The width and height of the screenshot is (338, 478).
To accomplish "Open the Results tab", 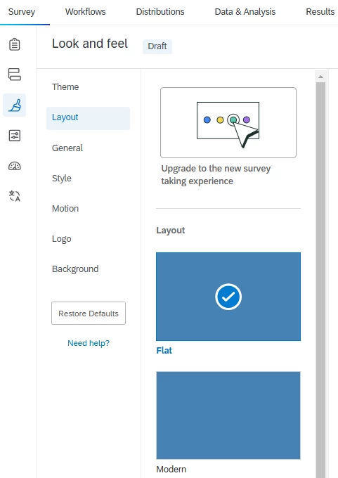I will 320,11.
